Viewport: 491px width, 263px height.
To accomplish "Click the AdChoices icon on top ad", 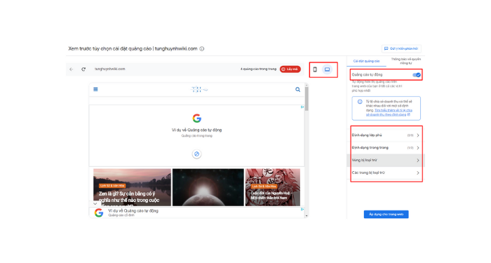I will 302,107.
